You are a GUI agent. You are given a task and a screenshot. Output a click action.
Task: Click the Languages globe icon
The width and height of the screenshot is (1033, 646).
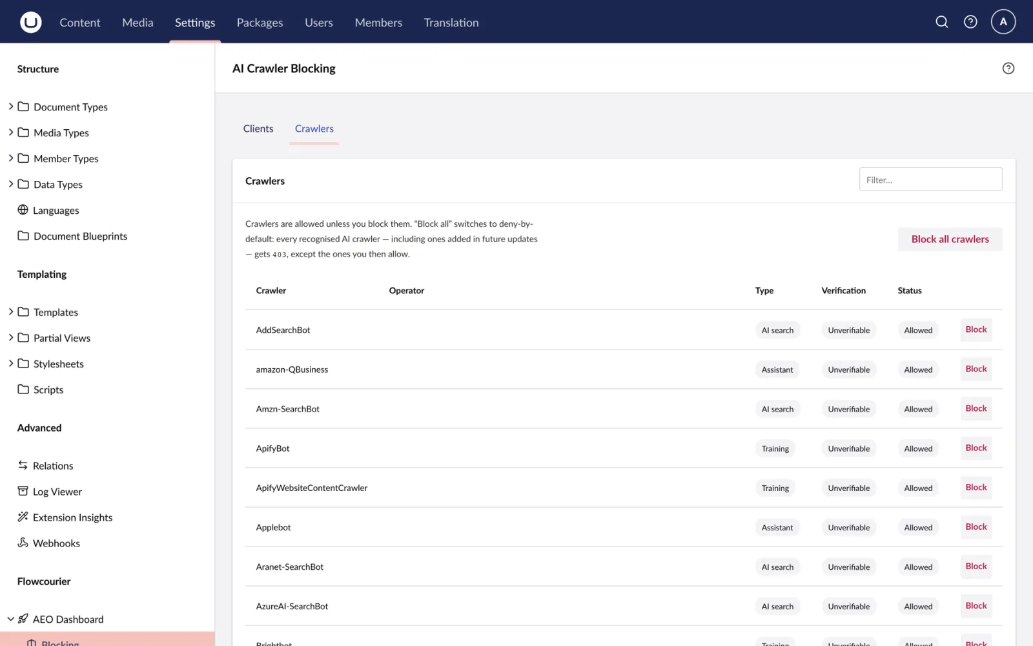point(23,210)
